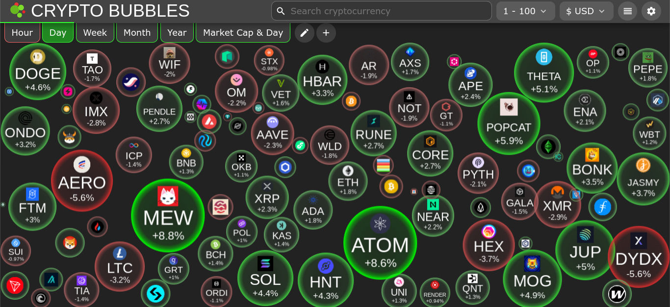Click the UNI bubble

click(x=399, y=291)
